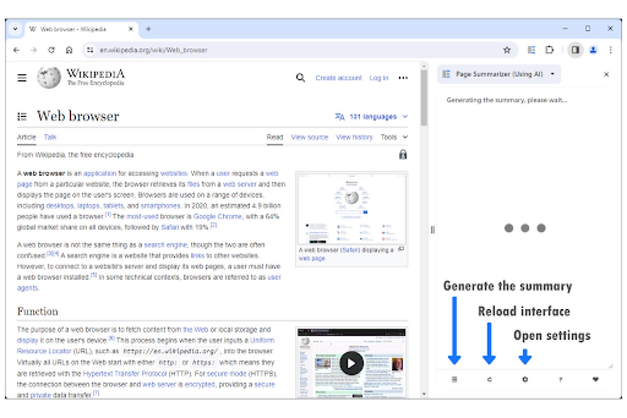Open the Safari browser screenshot thumbnail

tap(351, 208)
